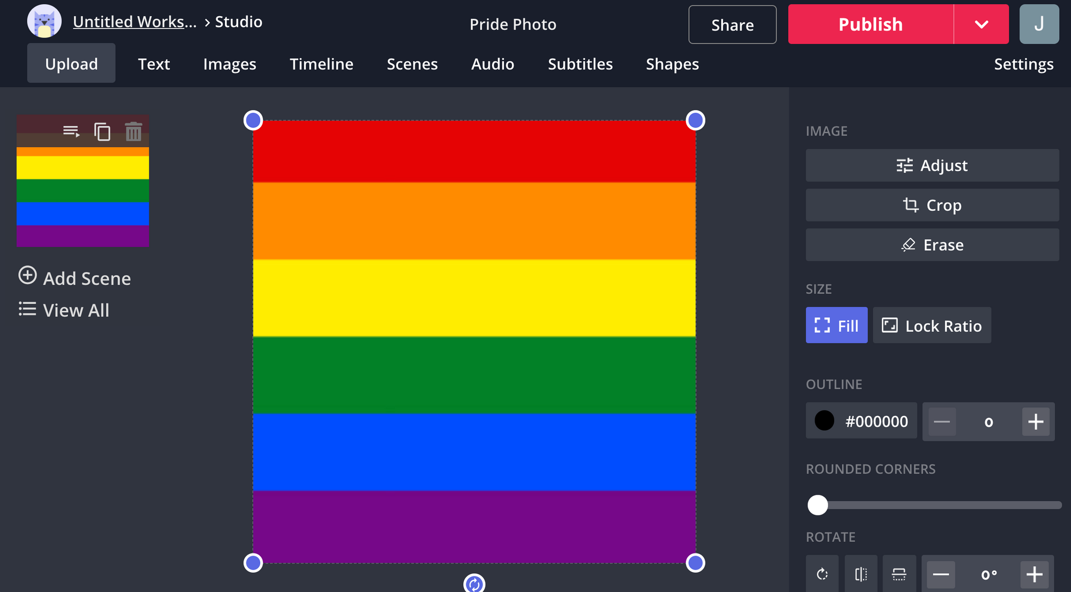Duplicate the scene using the copy icon

(x=102, y=132)
